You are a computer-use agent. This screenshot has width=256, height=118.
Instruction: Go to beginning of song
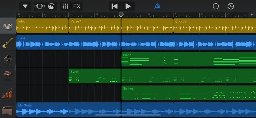tap(115, 6)
